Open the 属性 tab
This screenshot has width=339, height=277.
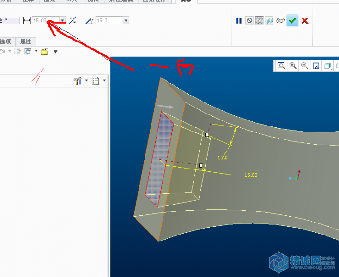pyautogui.click(x=26, y=42)
